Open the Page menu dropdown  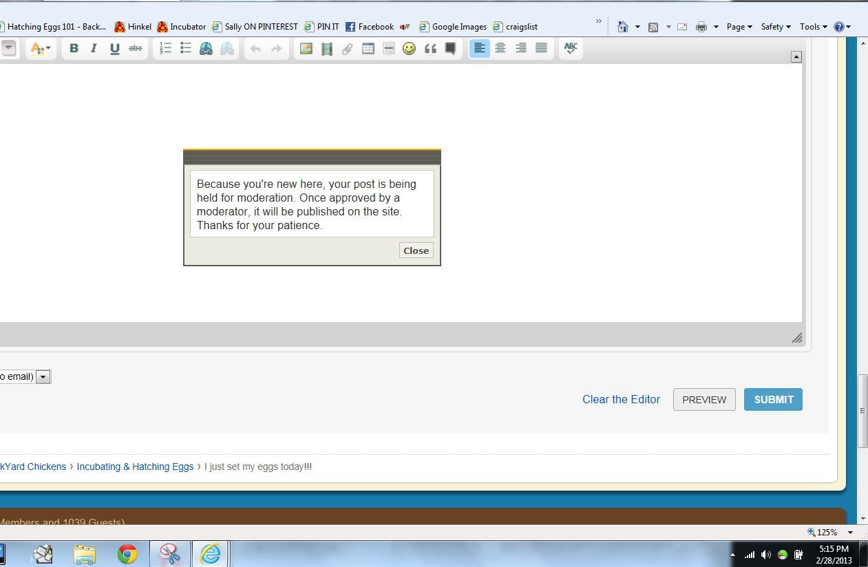click(739, 27)
